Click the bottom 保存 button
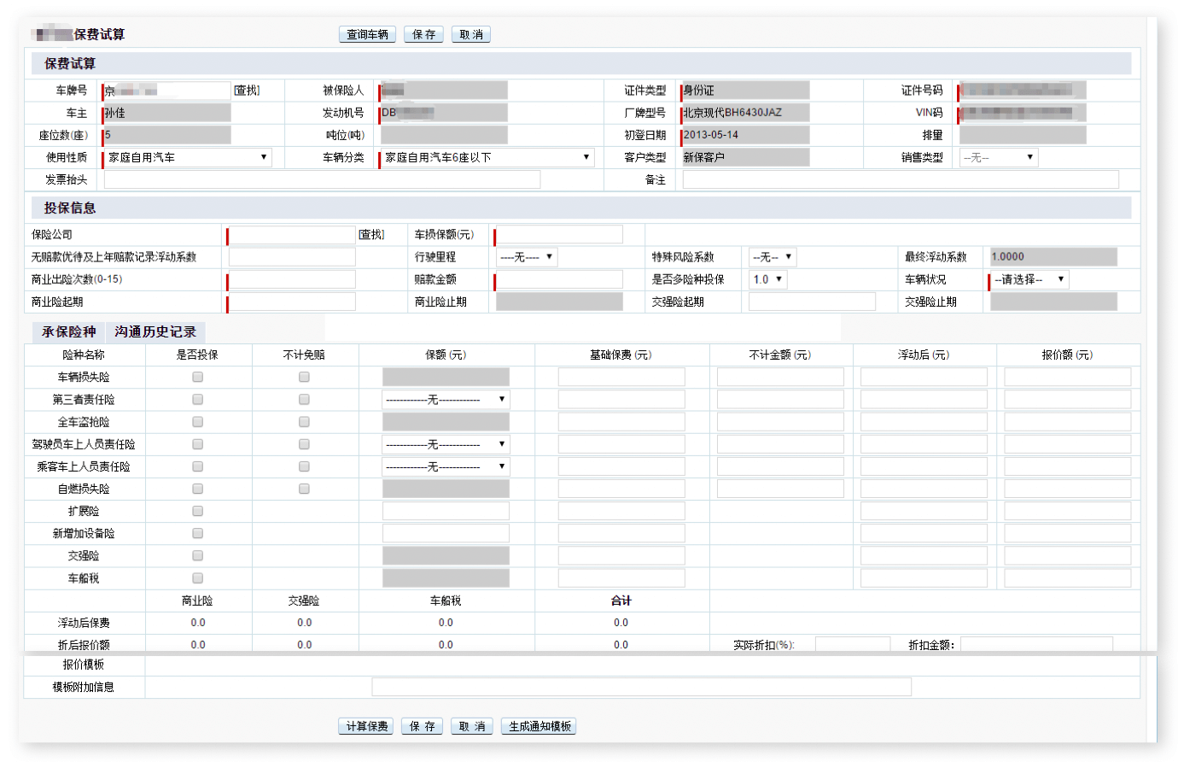The image size is (1178, 762). (423, 726)
